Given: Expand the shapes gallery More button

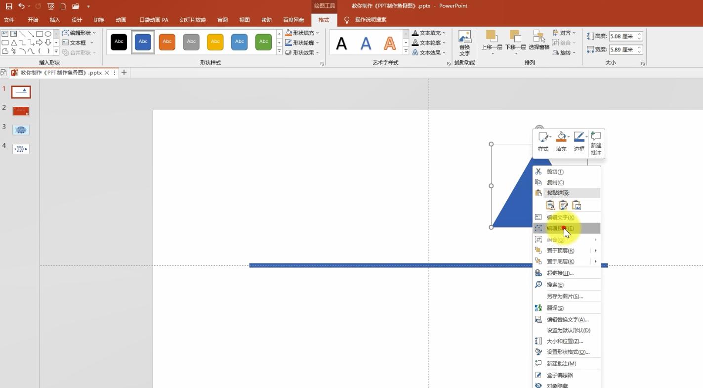Looking at the screenshot, I should click(x=56, y=51).
